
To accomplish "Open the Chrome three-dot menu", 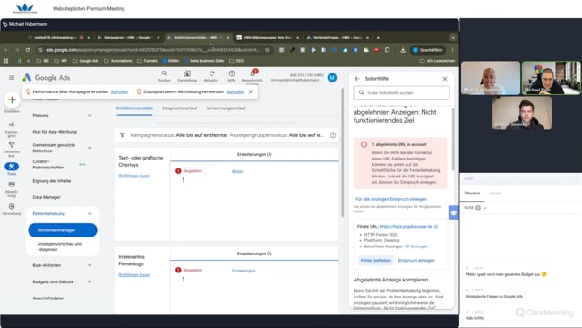I will (x=452, y=50).
